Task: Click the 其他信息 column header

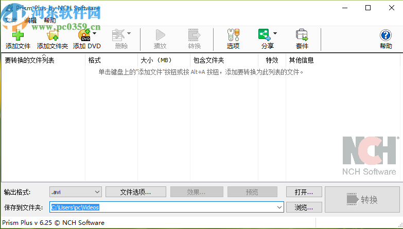Action: [x=343, y=60]
